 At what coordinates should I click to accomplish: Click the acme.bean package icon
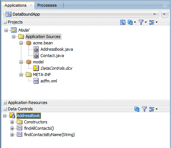tap(28, 43)
